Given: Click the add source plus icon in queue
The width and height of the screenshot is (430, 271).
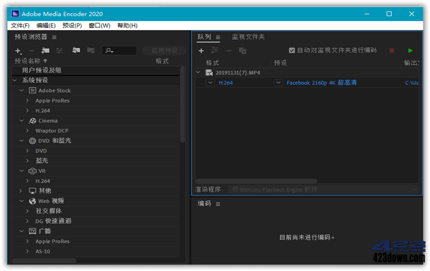Looking at the screenshot, I should click(201, 51).
